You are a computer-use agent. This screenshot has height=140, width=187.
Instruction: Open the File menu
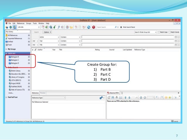pyautogui.click(x=10, y=23)
